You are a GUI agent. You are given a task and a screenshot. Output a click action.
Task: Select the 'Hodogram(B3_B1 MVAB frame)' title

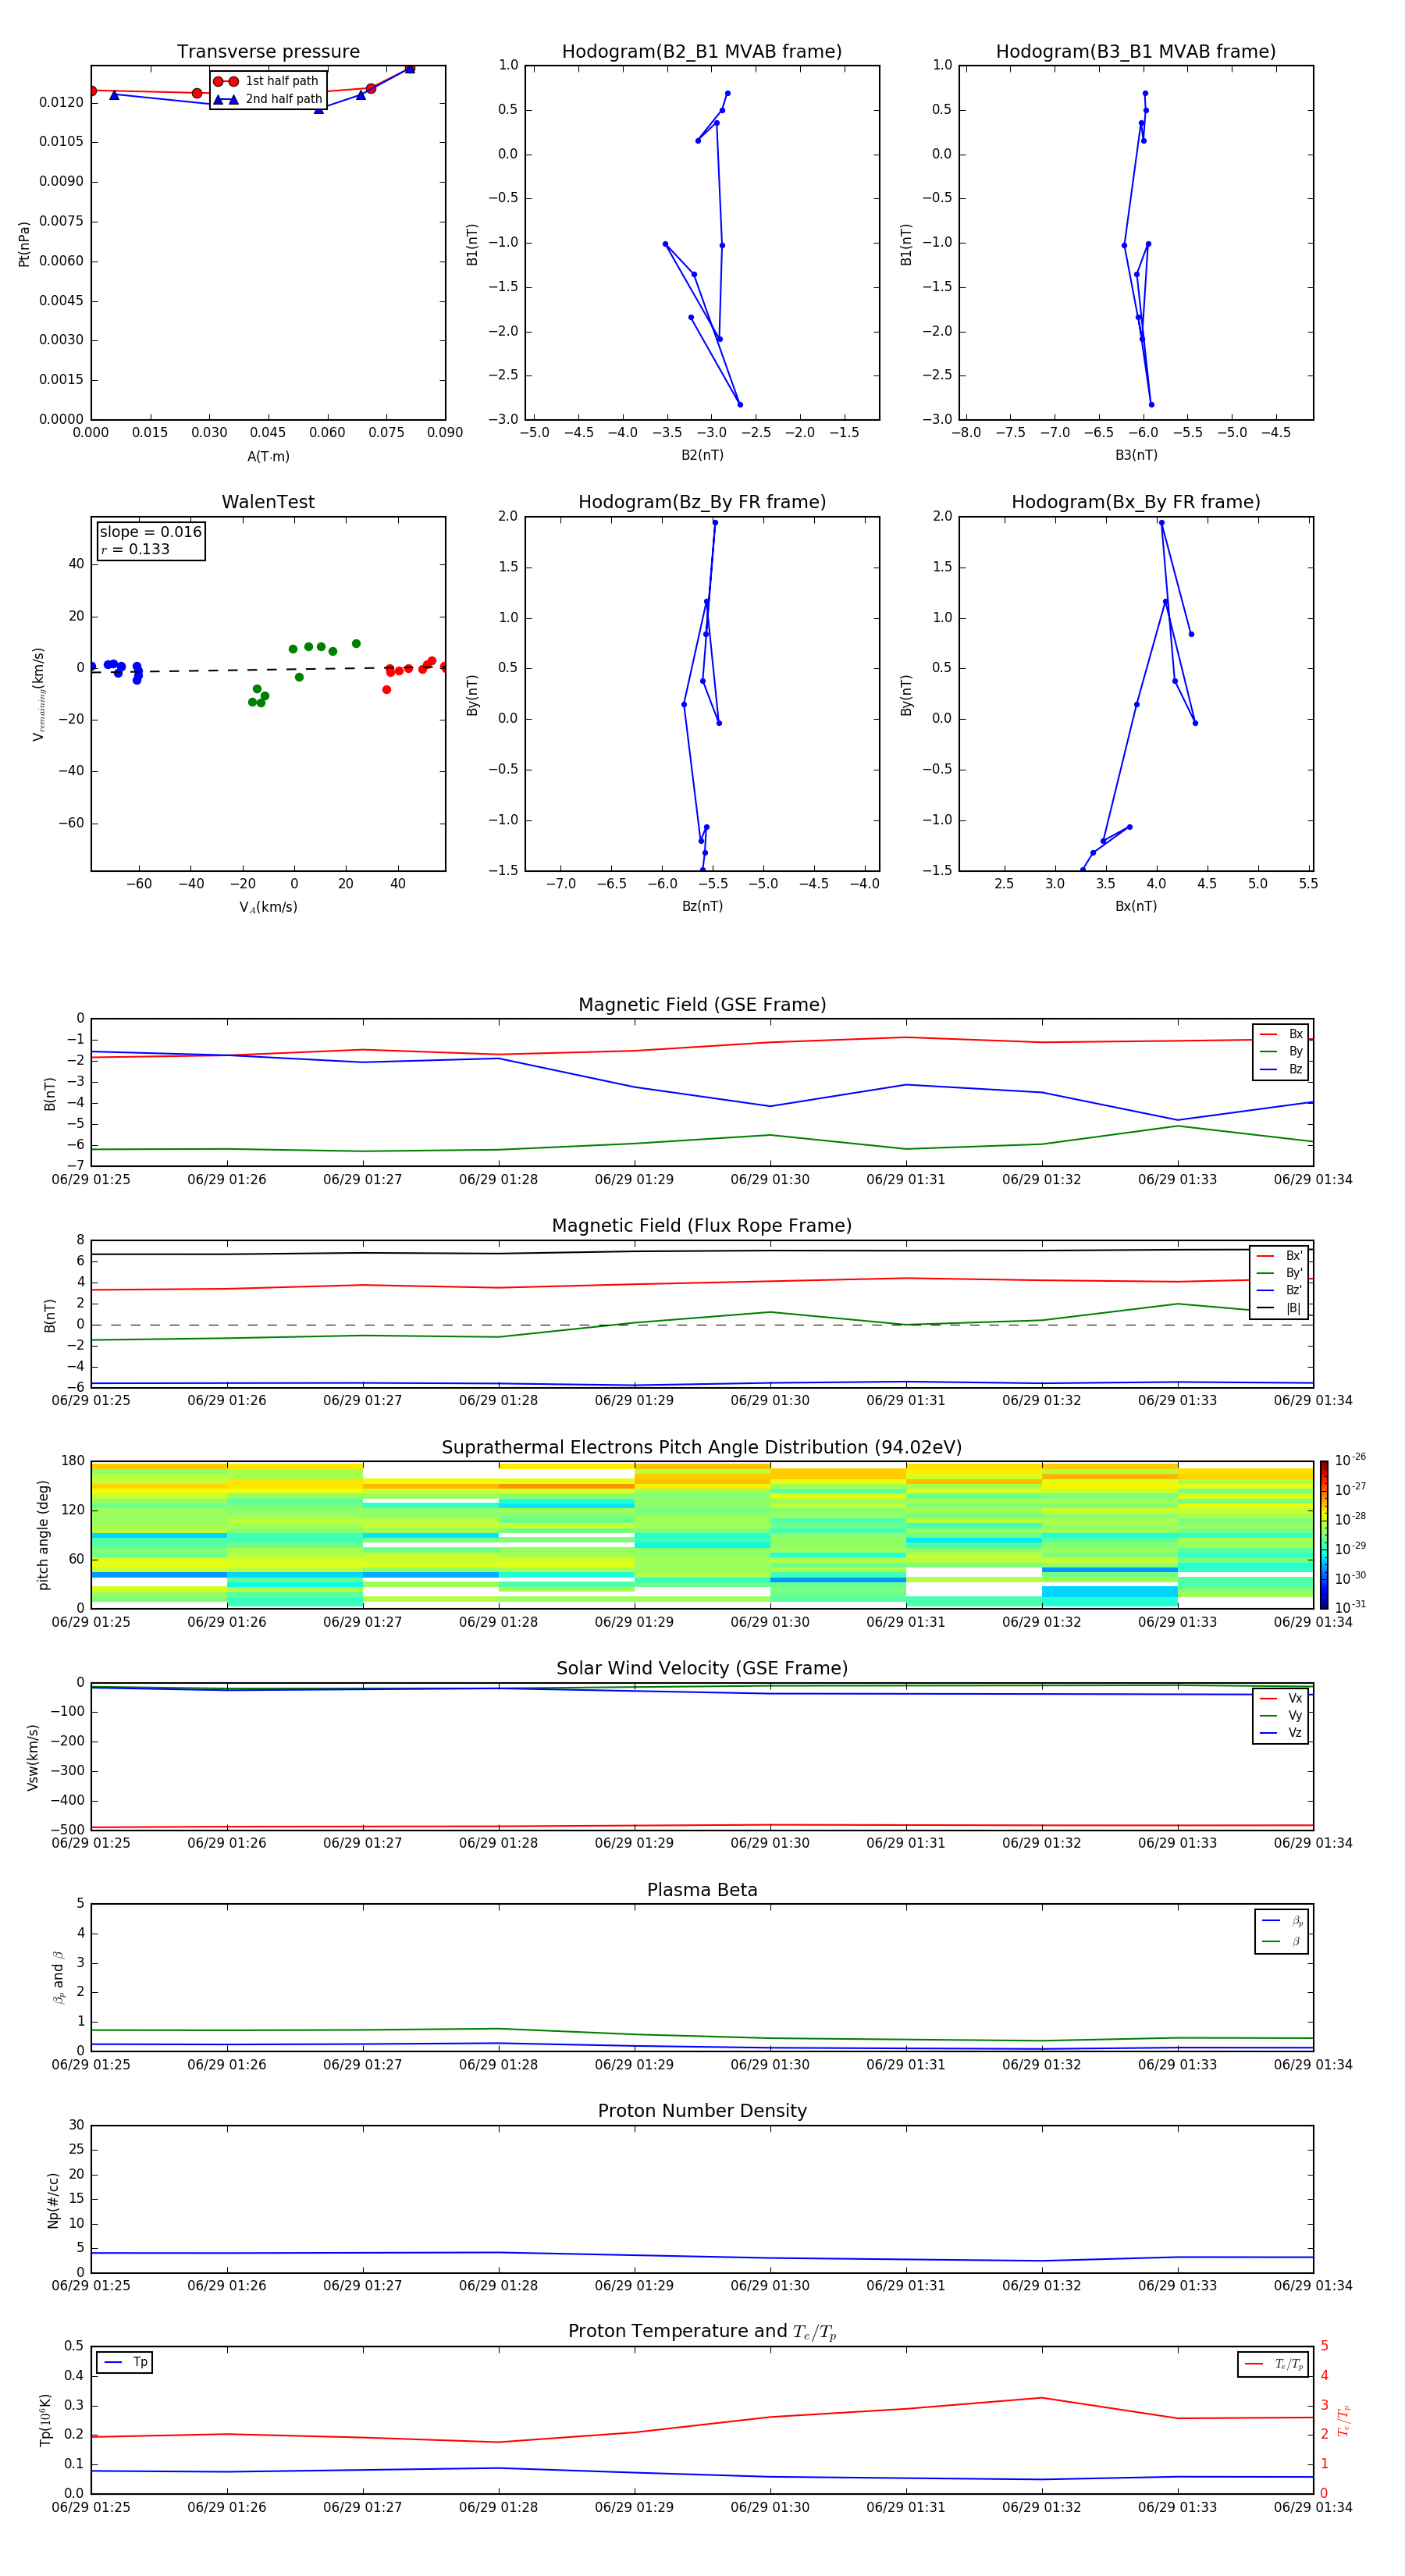[1136, 51]
